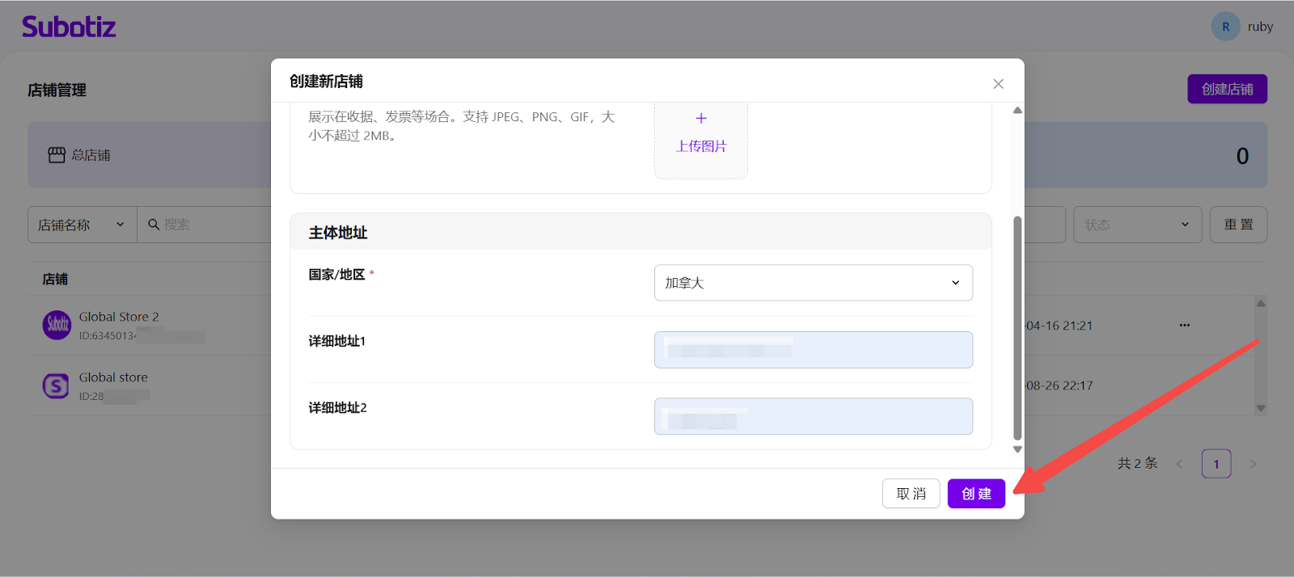The image size is (1294, 577).
Task: Click the plus icon to upload image
Action: [x=700, y=119]
